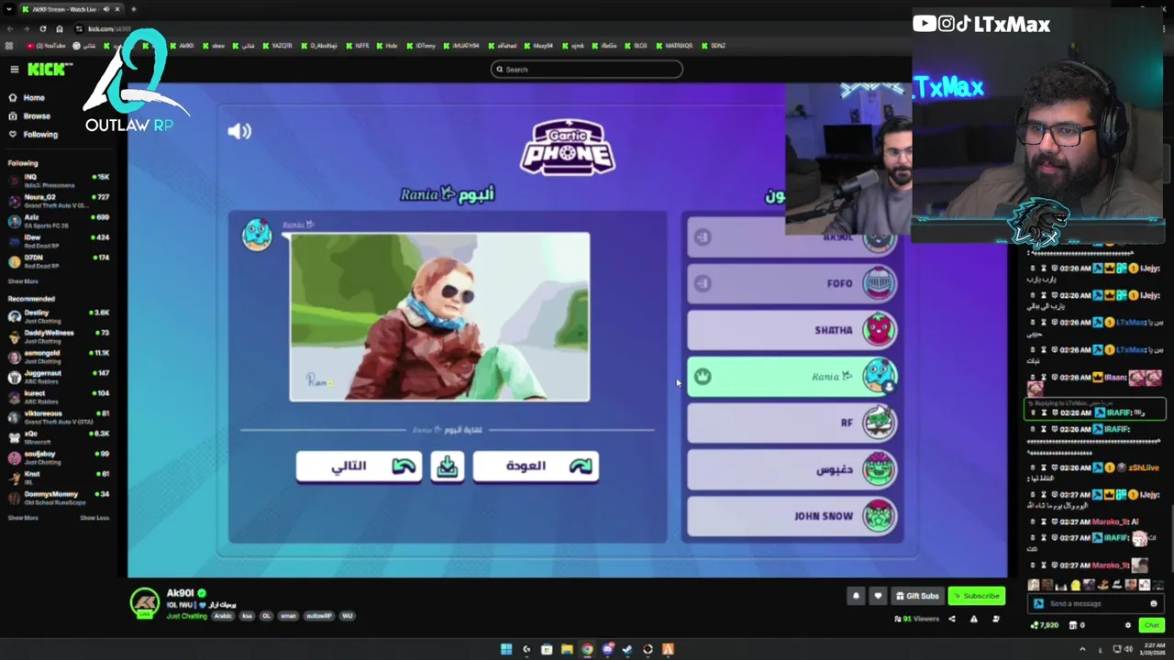1174x660 pixels.
Task: Open File Explorer from taskbar
Action: click(567, 649)
